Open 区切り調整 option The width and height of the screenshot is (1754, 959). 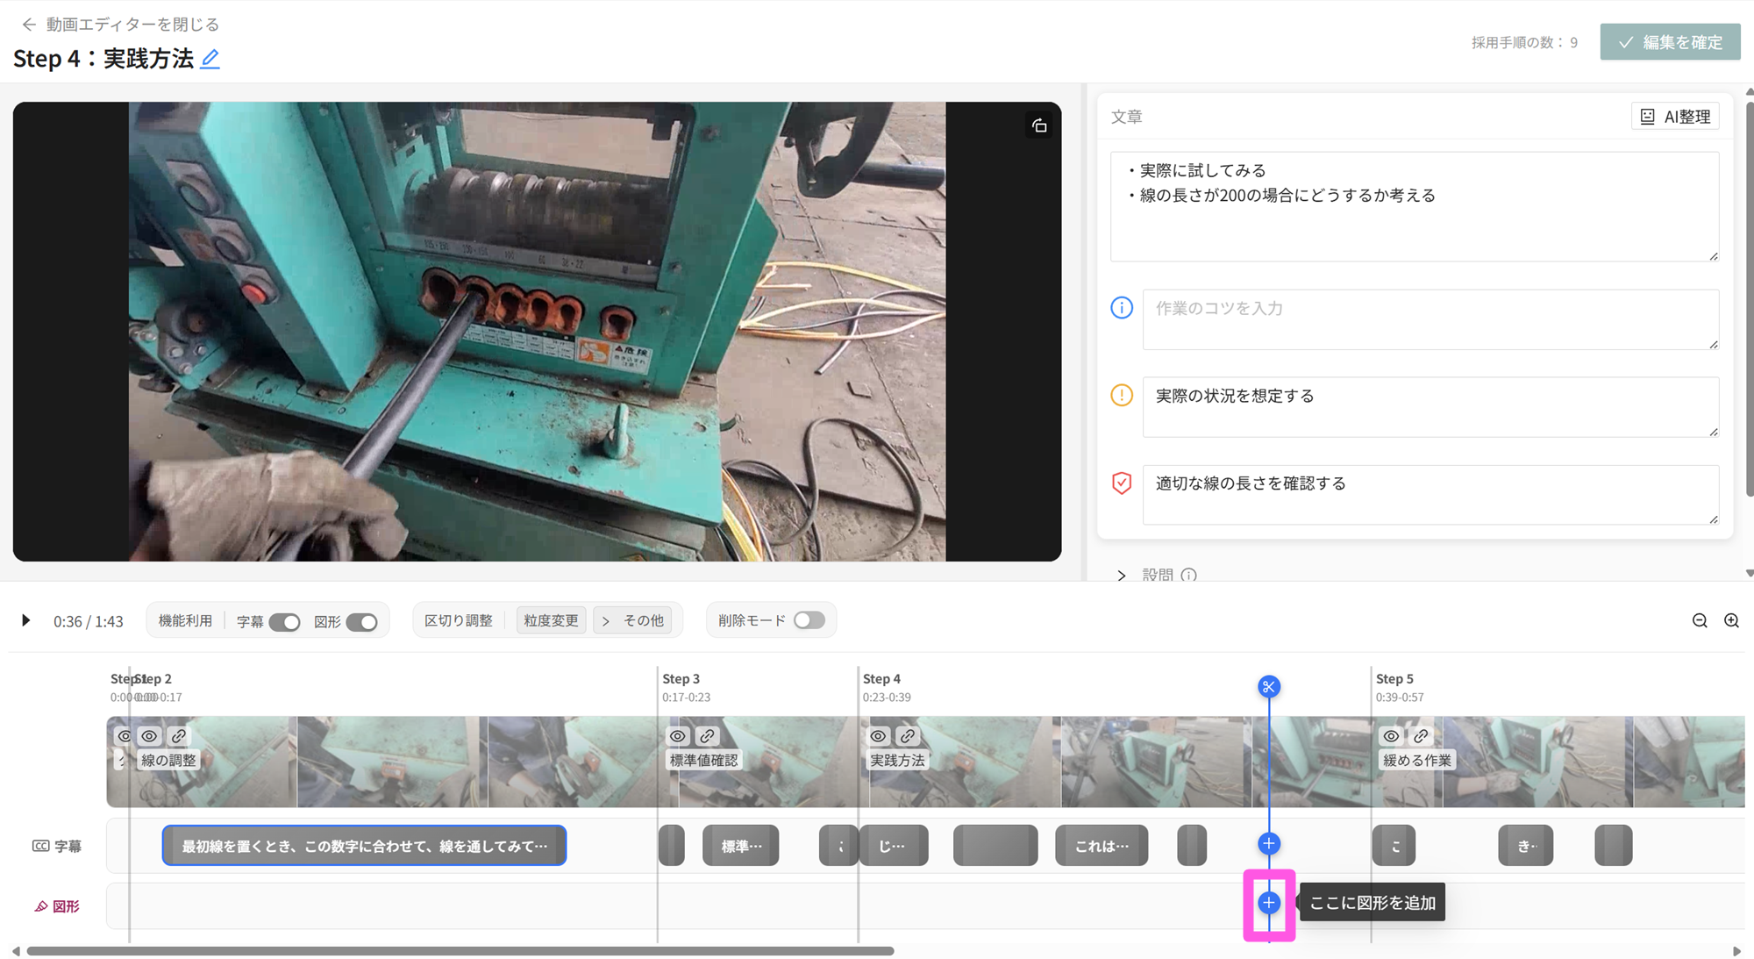(459, 621)
